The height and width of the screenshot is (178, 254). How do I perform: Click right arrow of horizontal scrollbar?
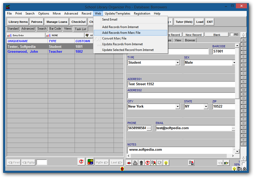pyautogui.click(x=233, y=156)
